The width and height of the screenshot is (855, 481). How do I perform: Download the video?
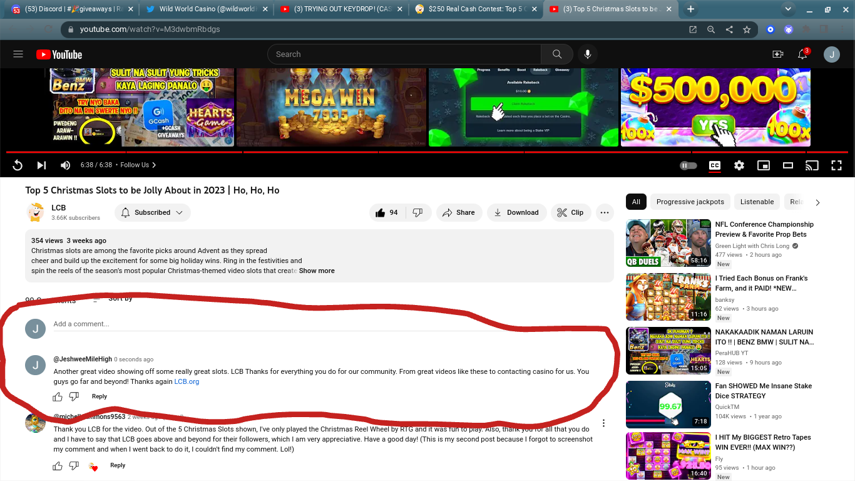516,213
